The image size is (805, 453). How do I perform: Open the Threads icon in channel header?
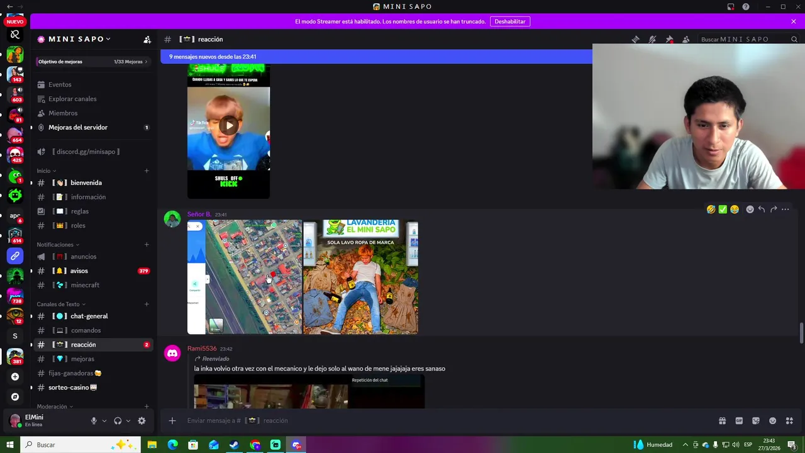click(636, 39)
